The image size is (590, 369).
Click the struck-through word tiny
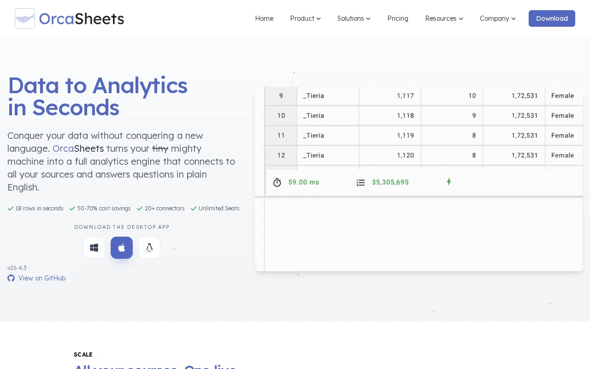[x=160, y=149]
